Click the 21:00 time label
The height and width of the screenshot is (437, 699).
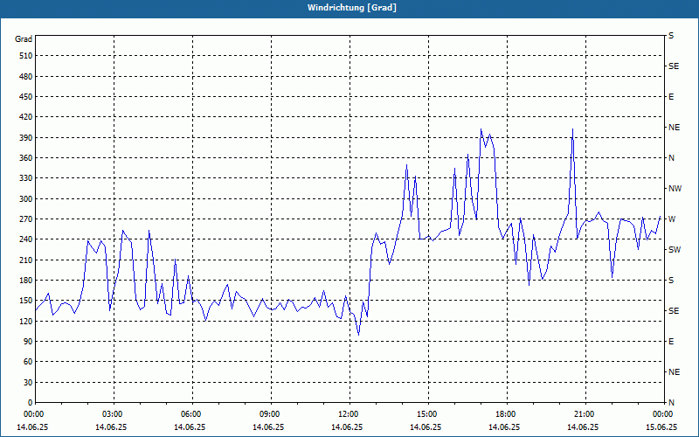[585, 414]
